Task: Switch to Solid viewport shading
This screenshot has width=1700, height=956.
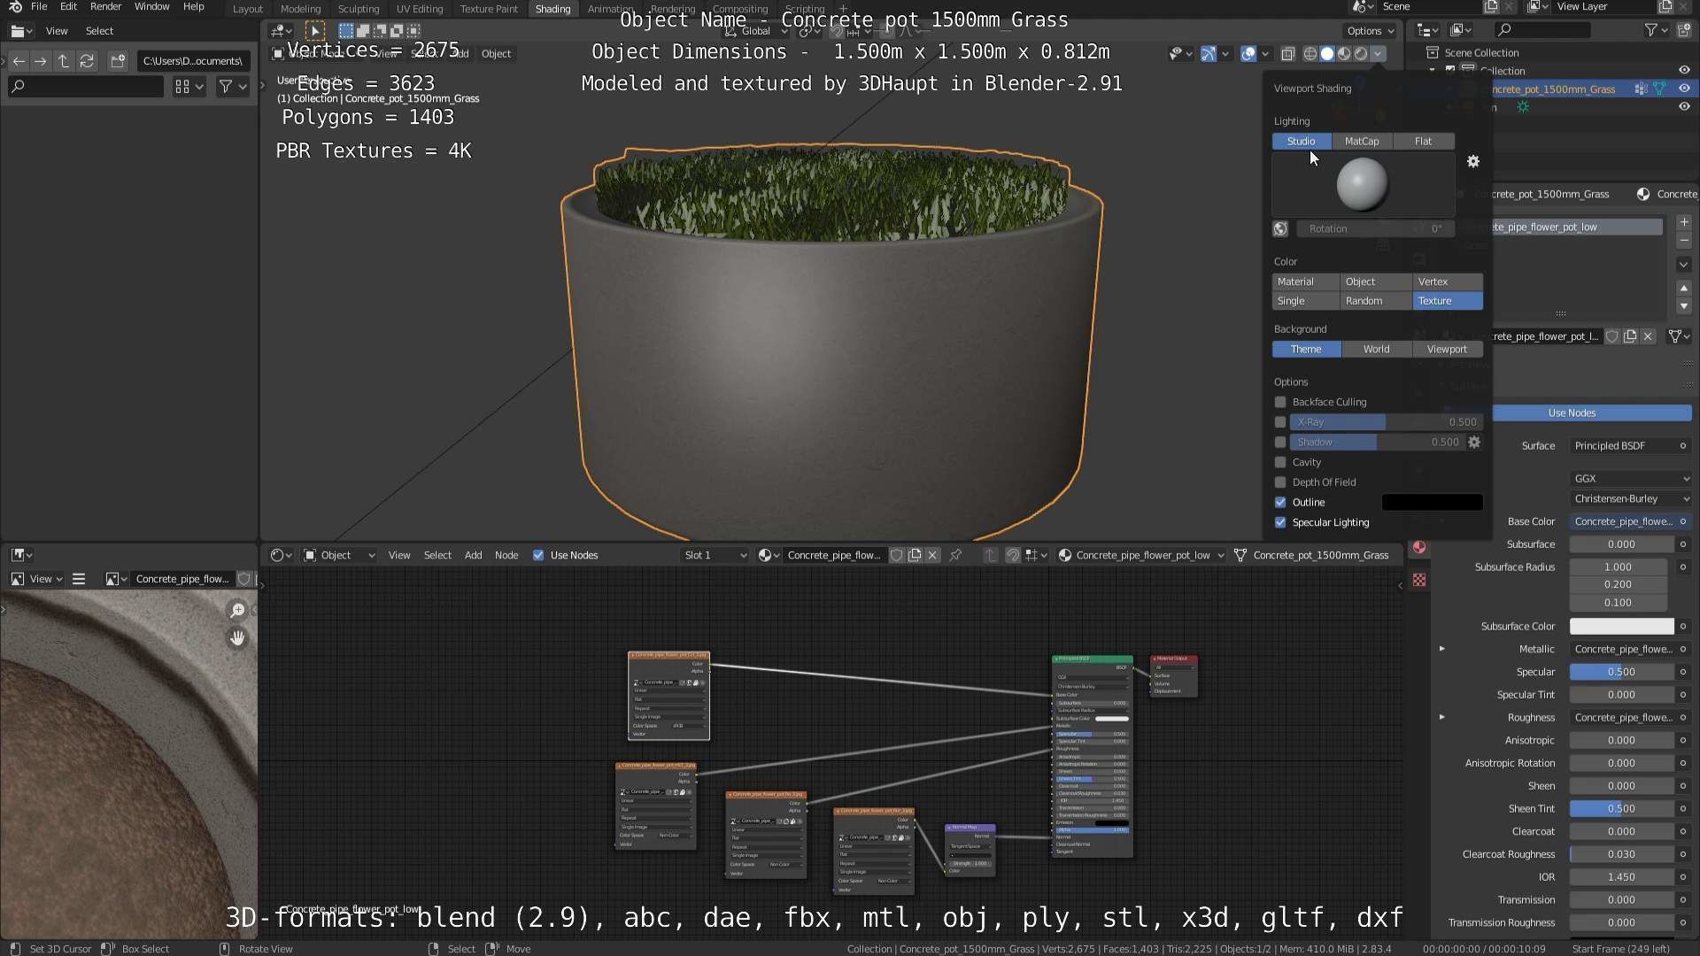Action: (1327, 54)
